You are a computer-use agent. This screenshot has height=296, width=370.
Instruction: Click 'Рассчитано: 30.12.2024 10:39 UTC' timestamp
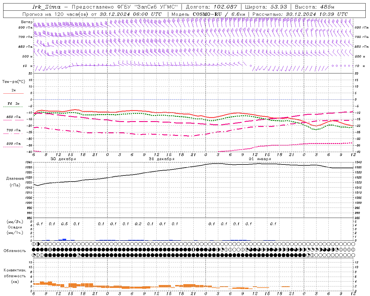pos(300,14)
